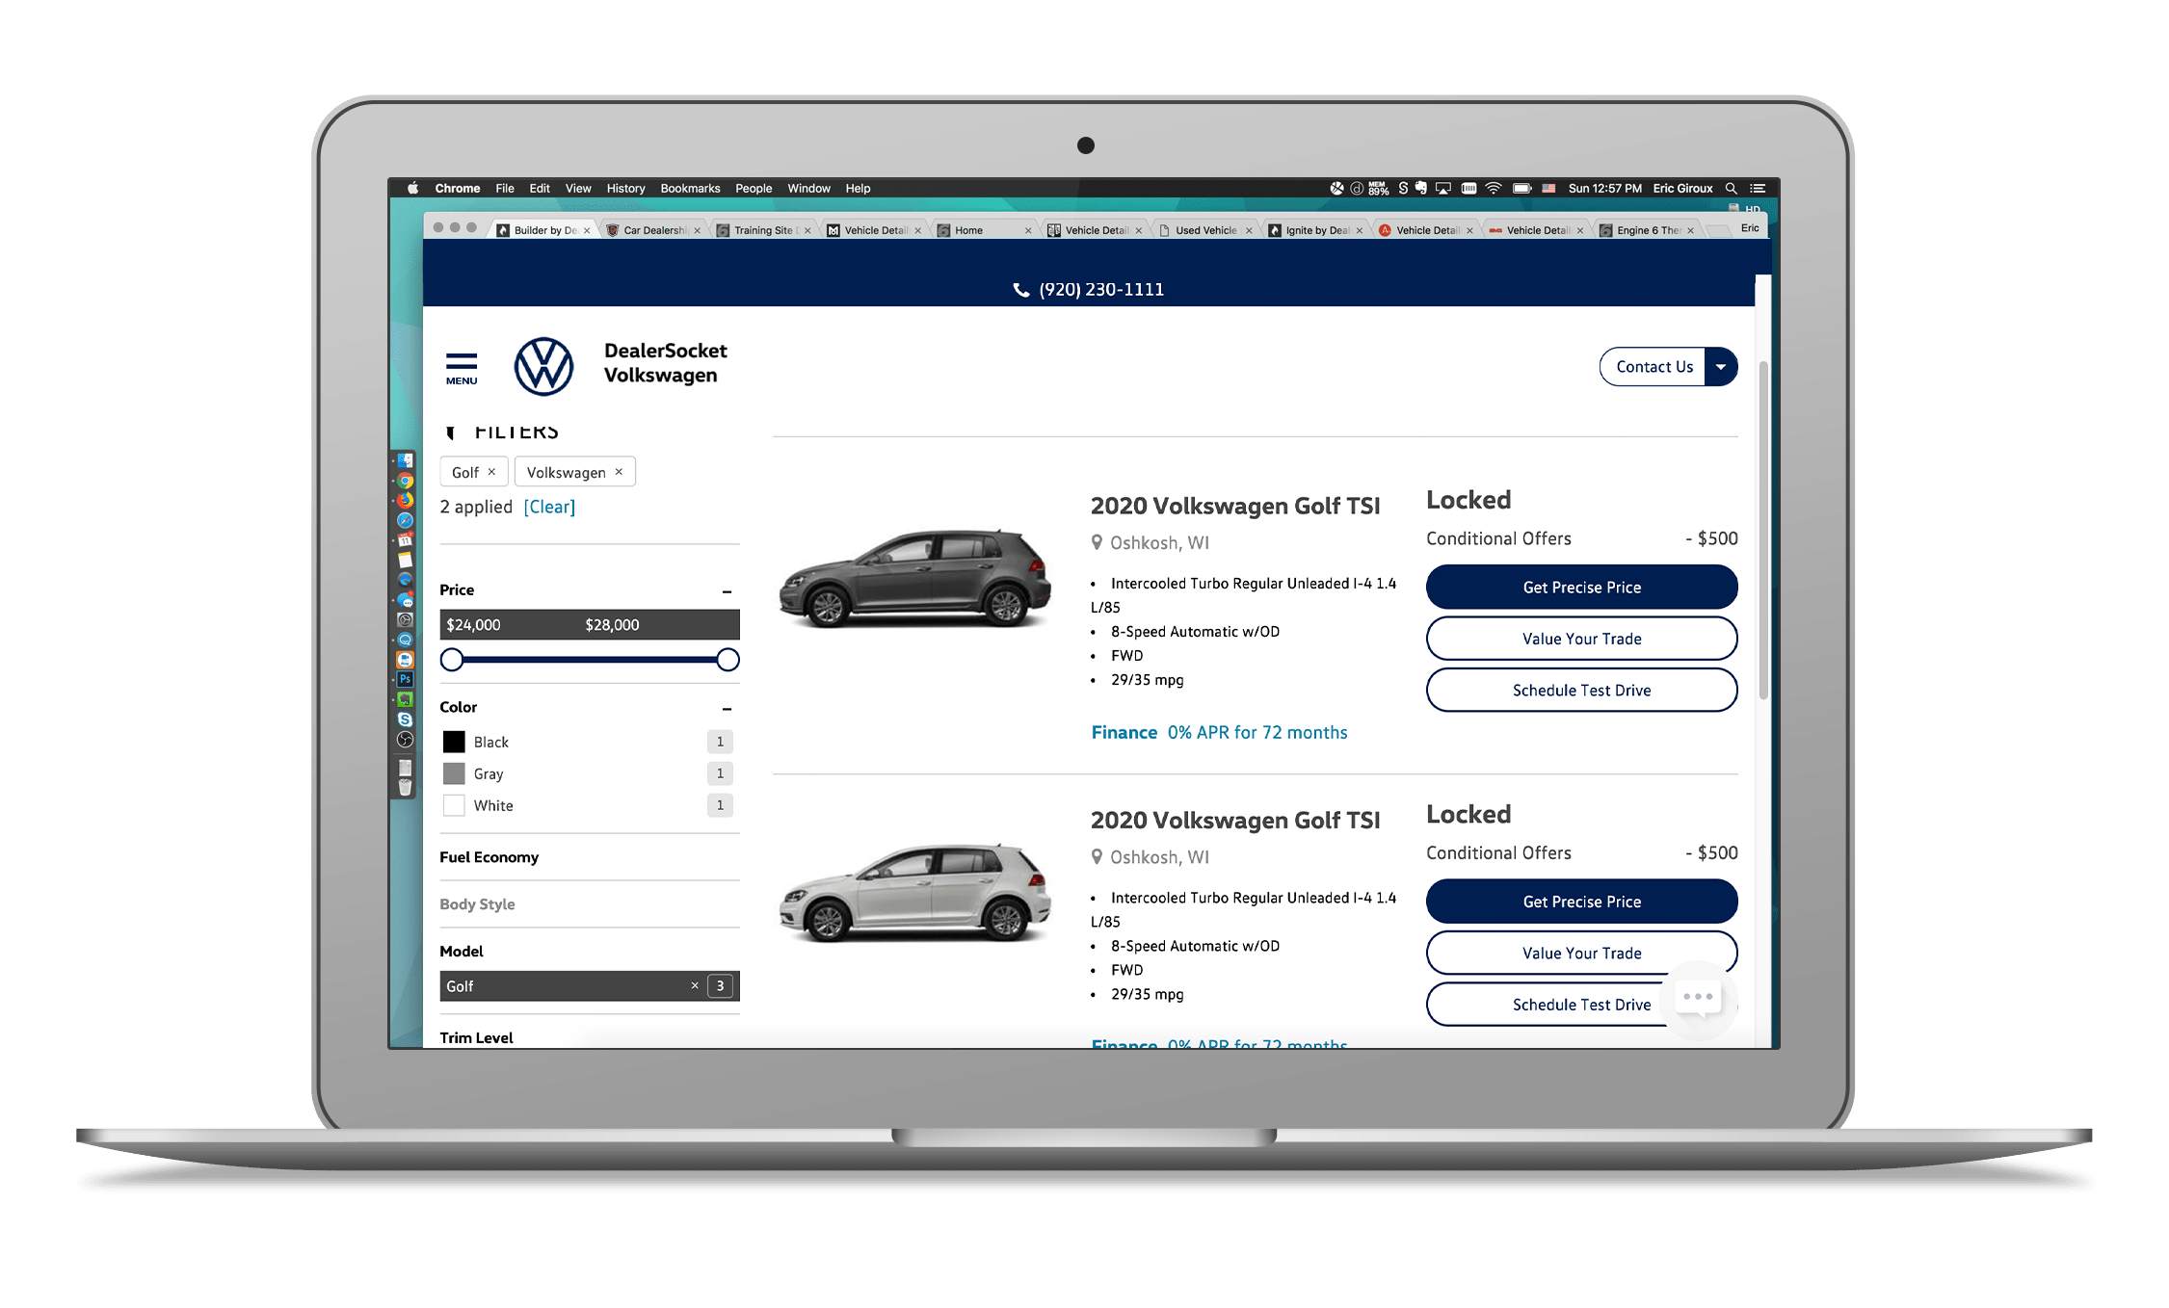Remove the Golf filter chip
The image size is (2169, 1308).
(x=491, y=472)
